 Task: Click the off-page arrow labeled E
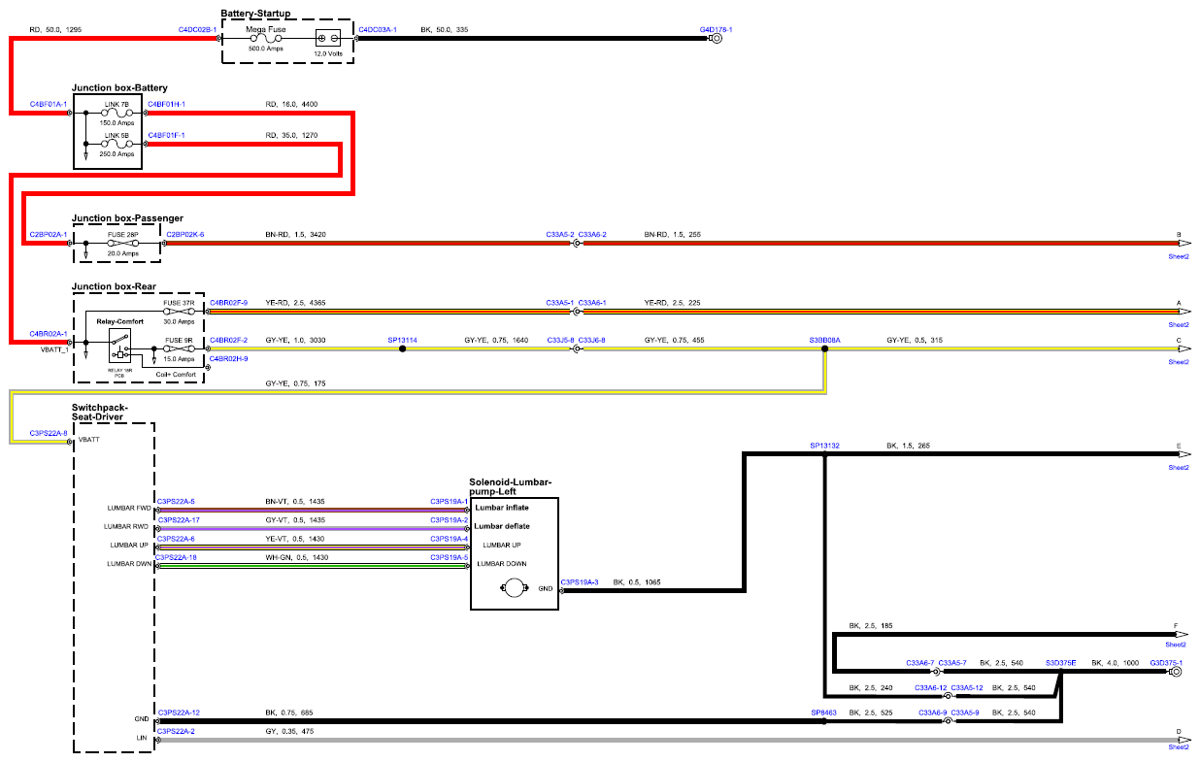tap(1183, 453)
